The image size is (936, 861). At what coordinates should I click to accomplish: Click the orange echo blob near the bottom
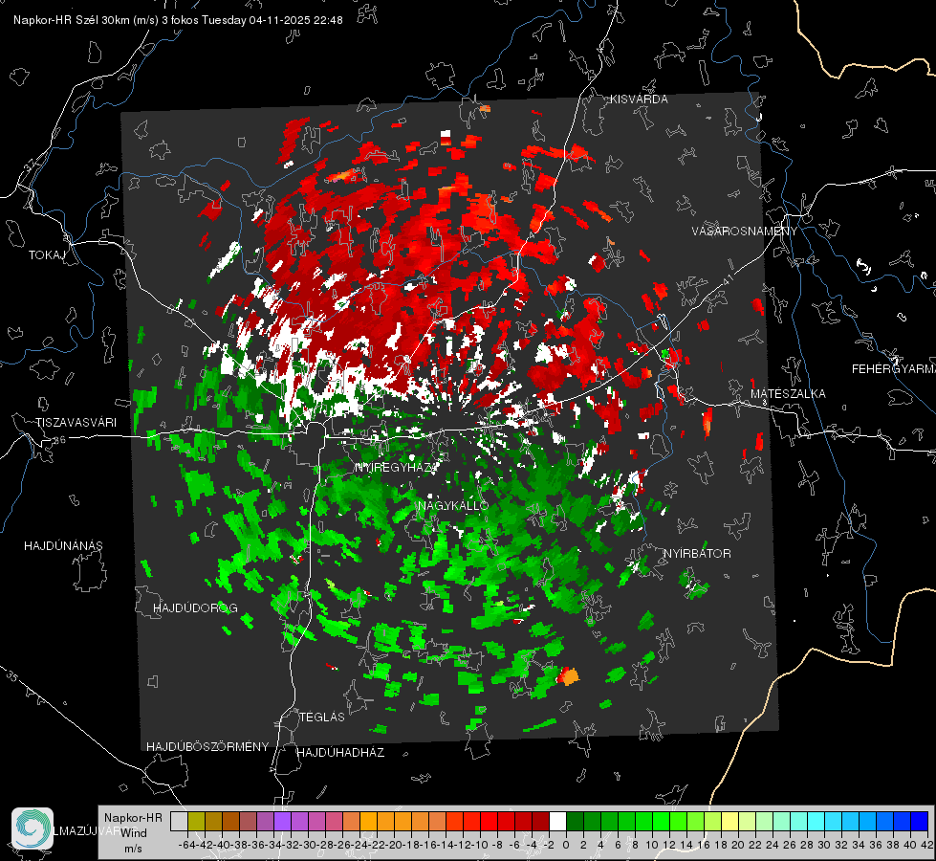tap(570, 676)
